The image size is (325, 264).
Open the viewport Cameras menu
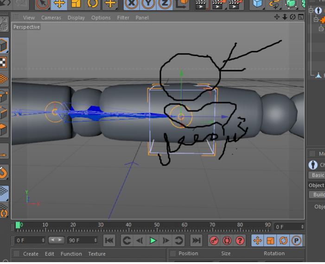click(x=51, y=18)
